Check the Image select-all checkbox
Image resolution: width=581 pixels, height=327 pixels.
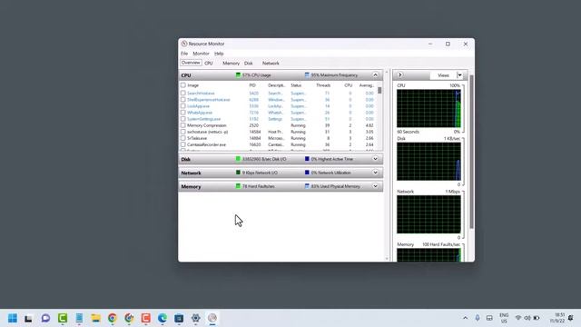tap(183, 85)
